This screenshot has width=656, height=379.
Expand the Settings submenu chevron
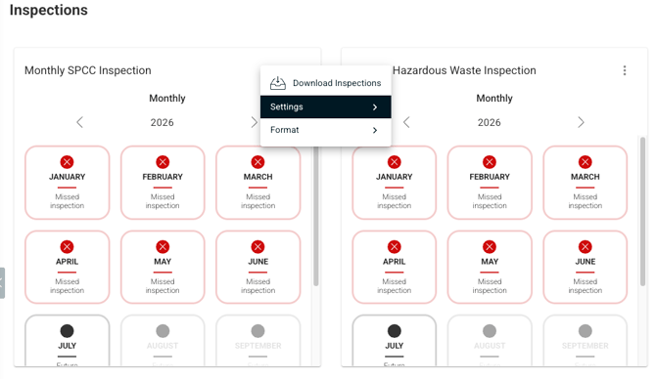[375, 107]
